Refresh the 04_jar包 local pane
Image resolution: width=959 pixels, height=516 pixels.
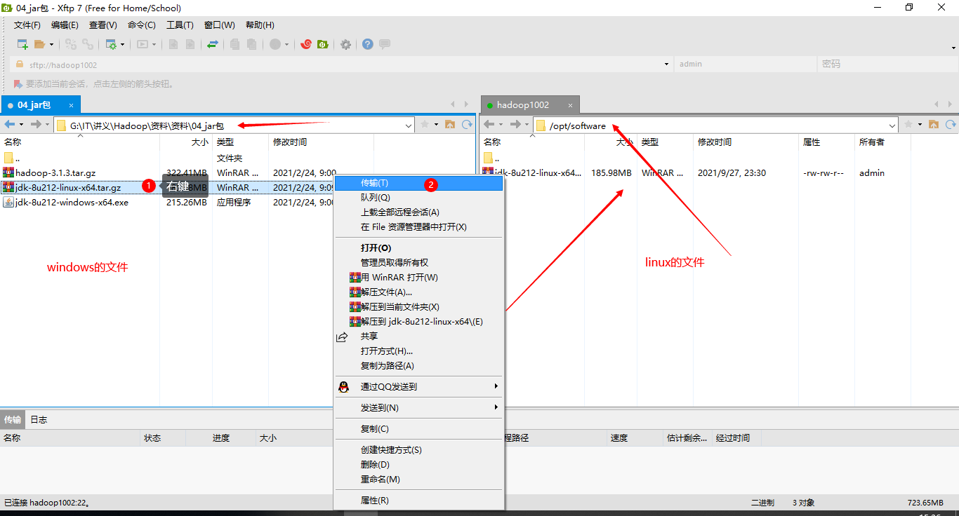[468, 125]
